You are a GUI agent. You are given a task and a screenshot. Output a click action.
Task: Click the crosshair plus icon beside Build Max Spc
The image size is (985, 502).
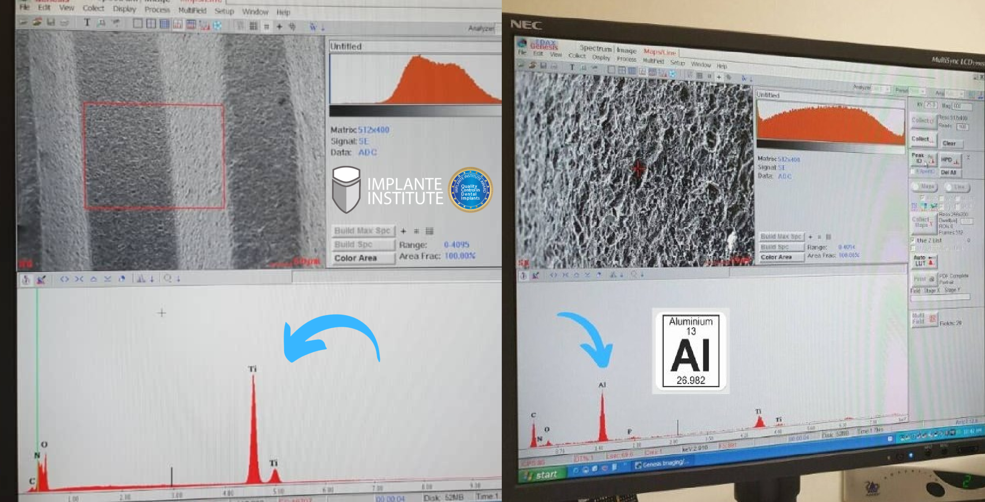pos(403,231)
